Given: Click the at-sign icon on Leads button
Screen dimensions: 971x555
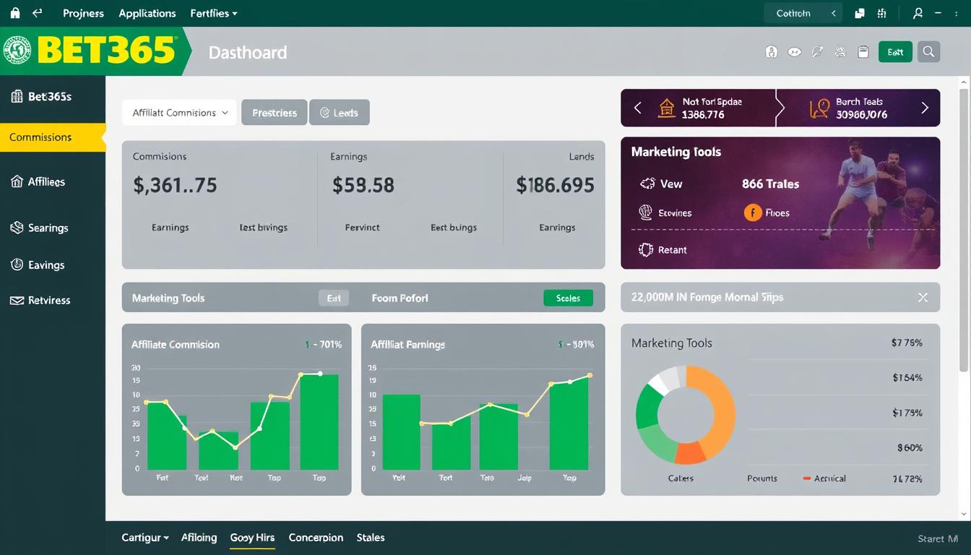Looking at the screenshot, I should (324, 113).
